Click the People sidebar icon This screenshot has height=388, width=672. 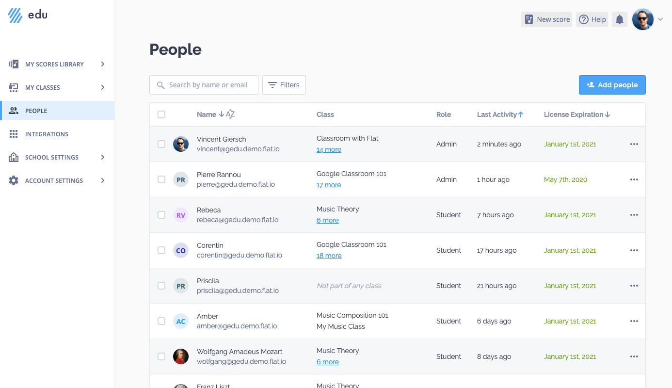click(x=14, y=111)
